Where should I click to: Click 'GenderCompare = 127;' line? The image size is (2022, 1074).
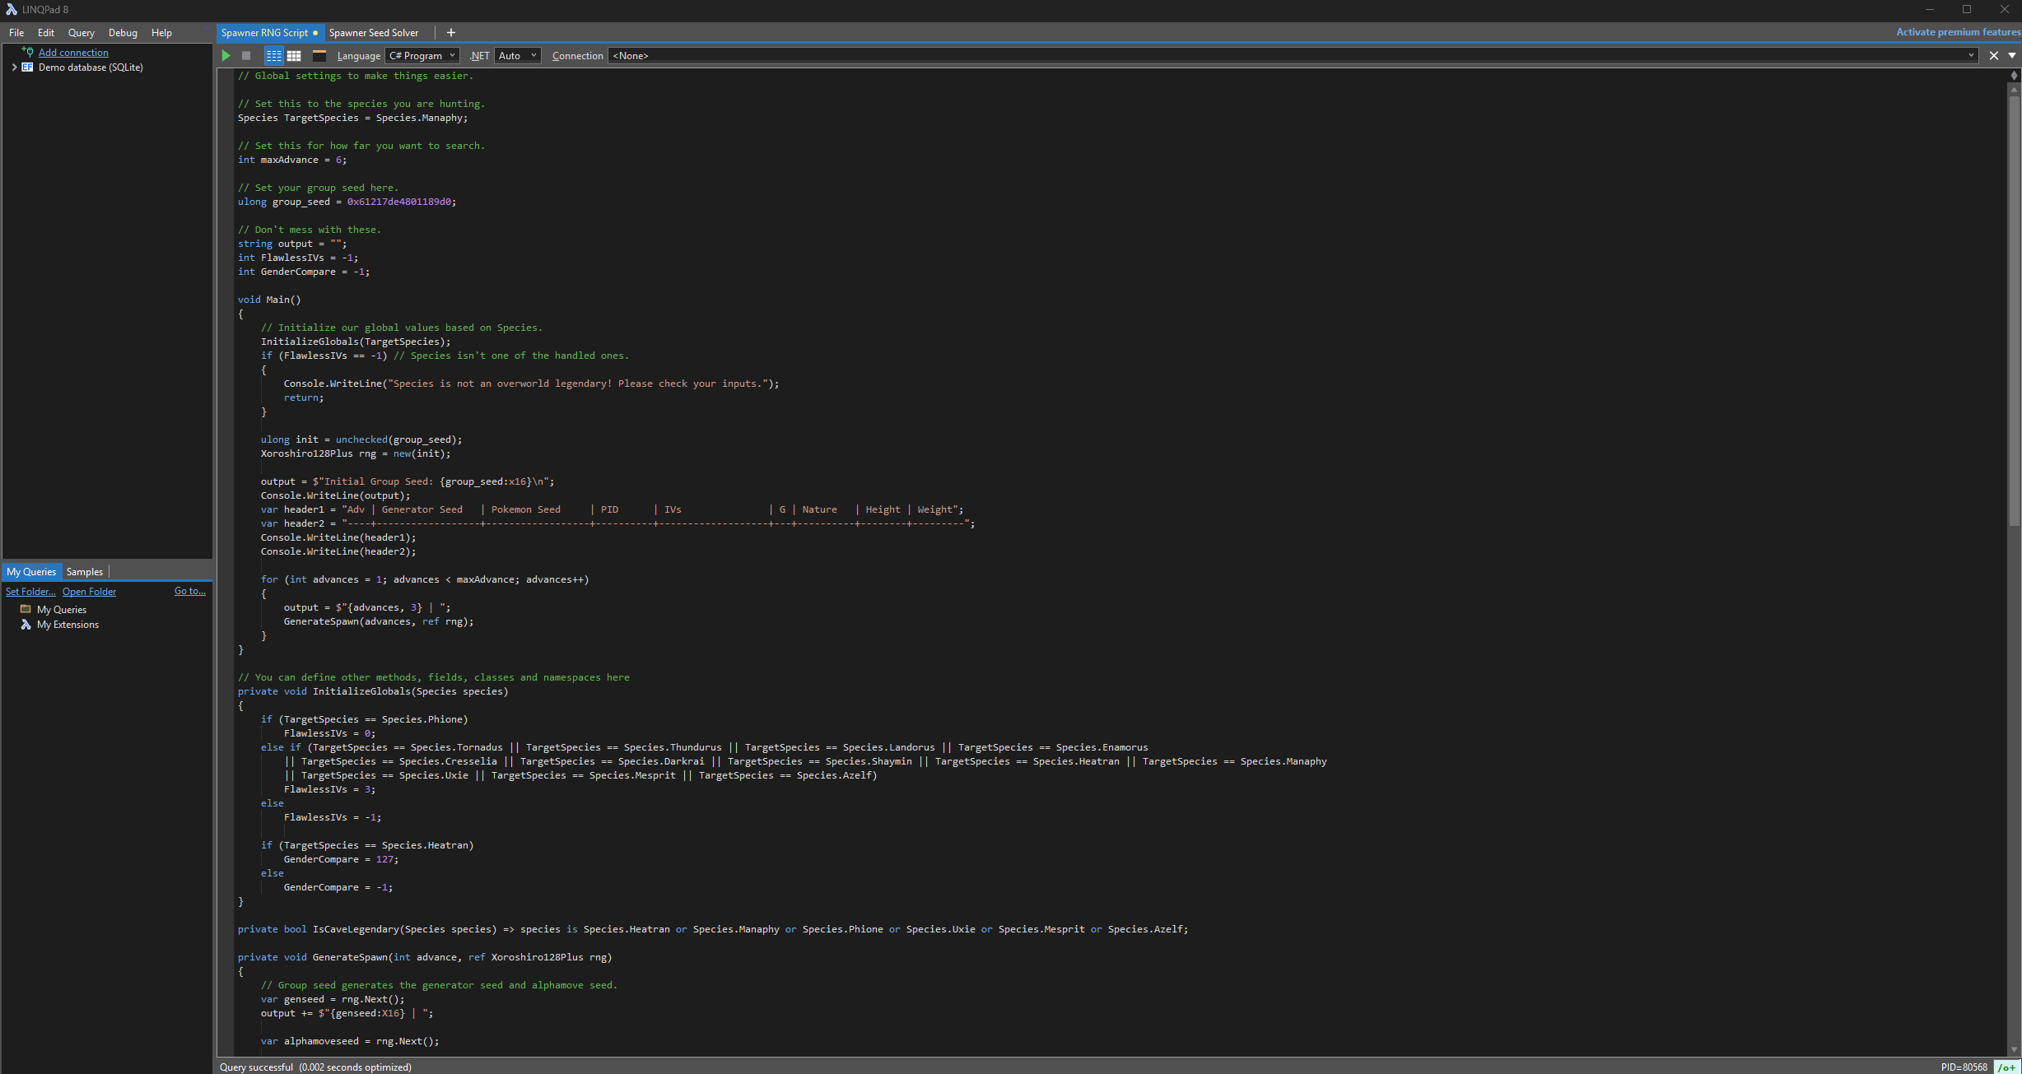[x=341, y=859]
